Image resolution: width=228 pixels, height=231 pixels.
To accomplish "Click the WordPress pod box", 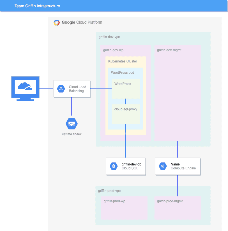I will [125, 73].
